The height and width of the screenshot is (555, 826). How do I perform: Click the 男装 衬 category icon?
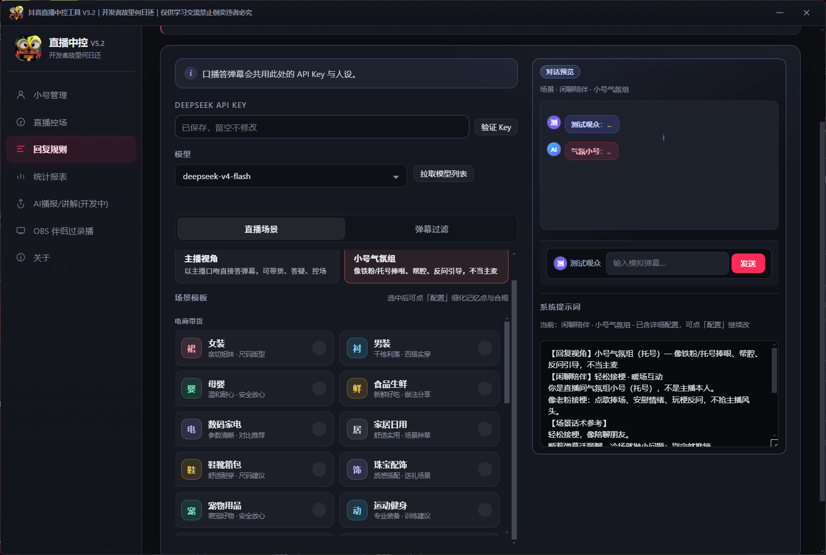tap(357, 348)
